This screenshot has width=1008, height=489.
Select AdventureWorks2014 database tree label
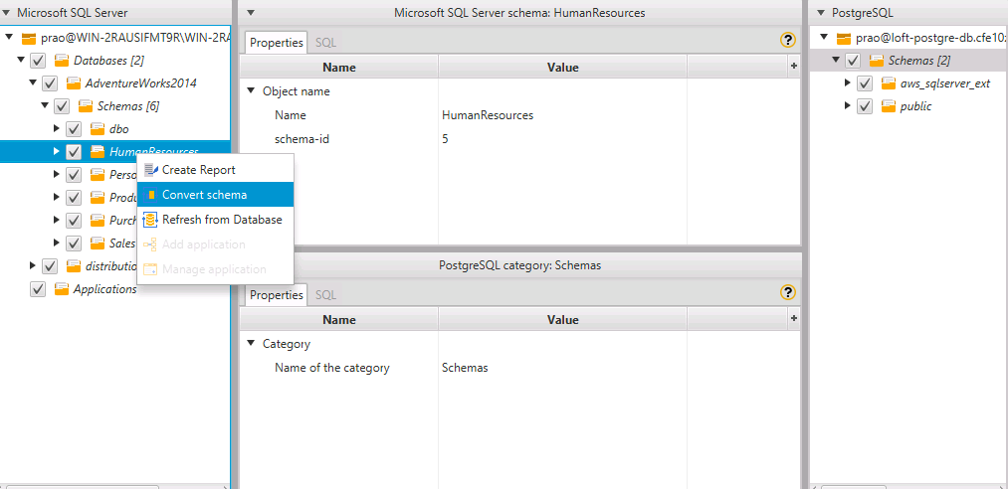pyautogui.click(x=140, y=83)
